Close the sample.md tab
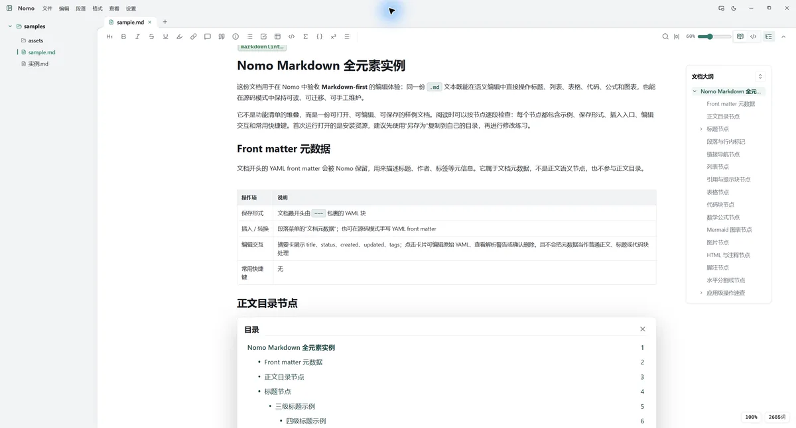This screenshot has height=428, width=796. (x=150, y=22)
